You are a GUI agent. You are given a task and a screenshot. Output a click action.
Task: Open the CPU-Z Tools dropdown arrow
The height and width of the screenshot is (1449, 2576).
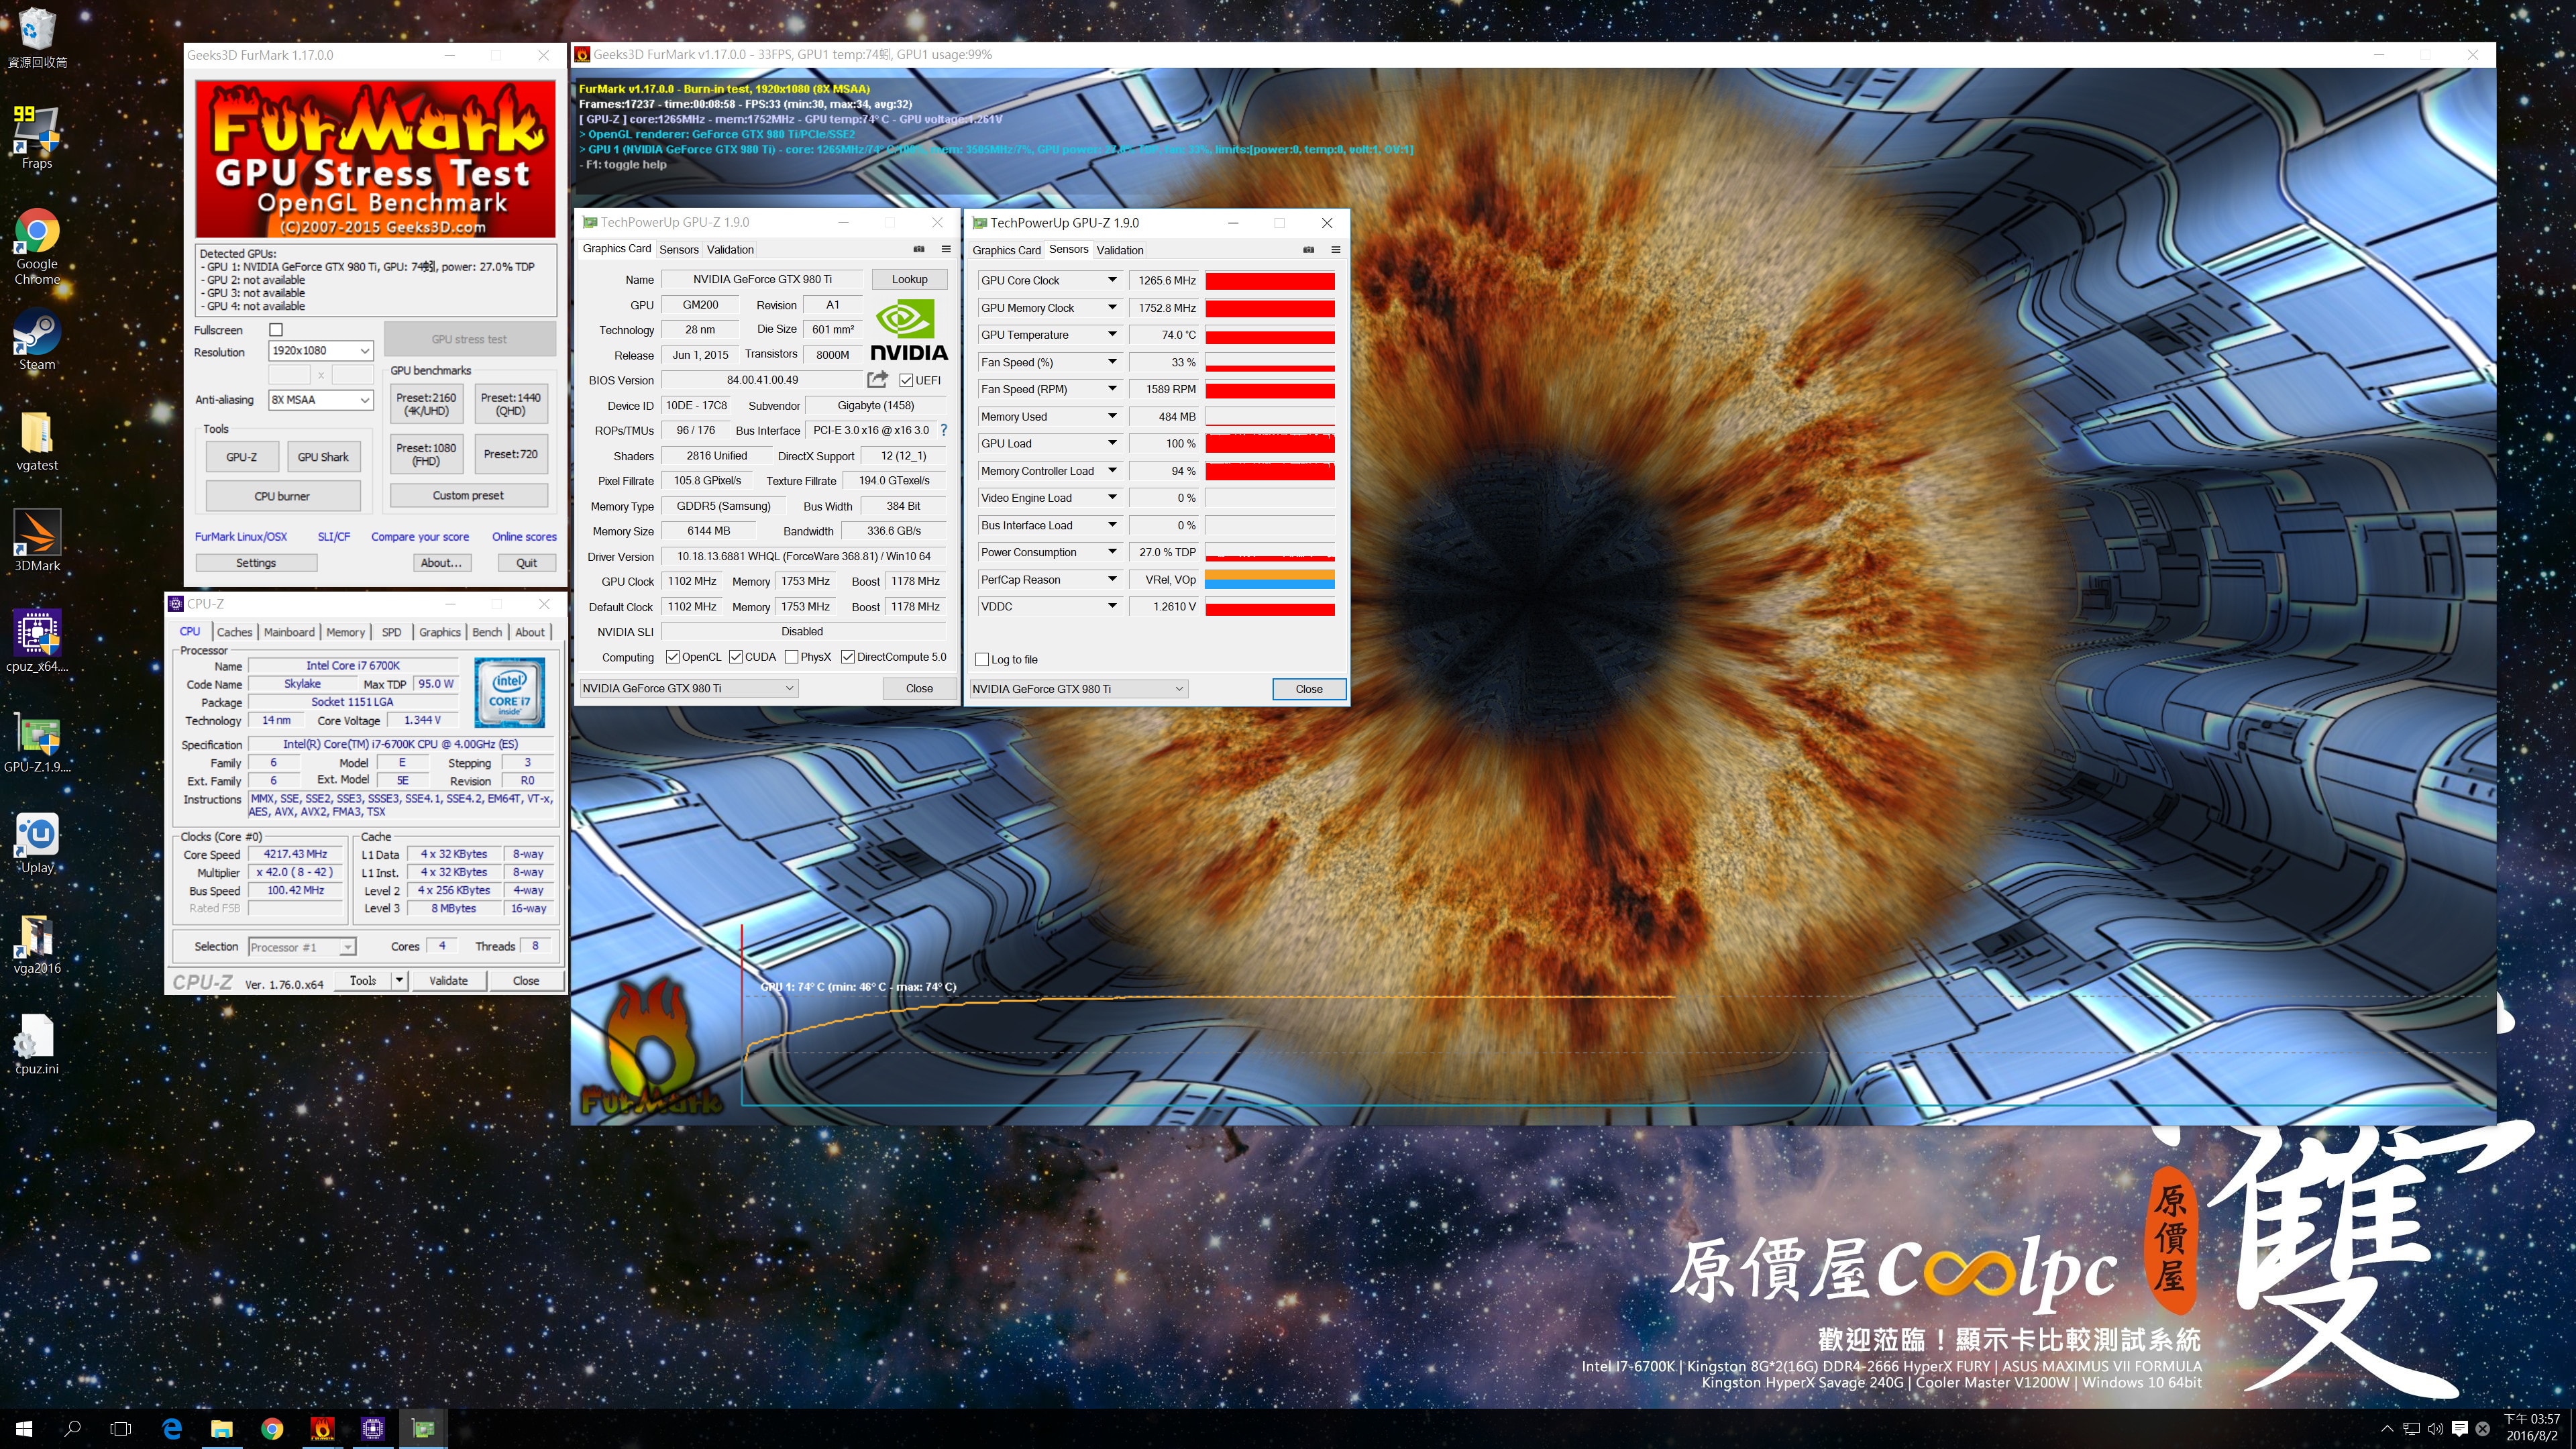(x=399, y=981)
